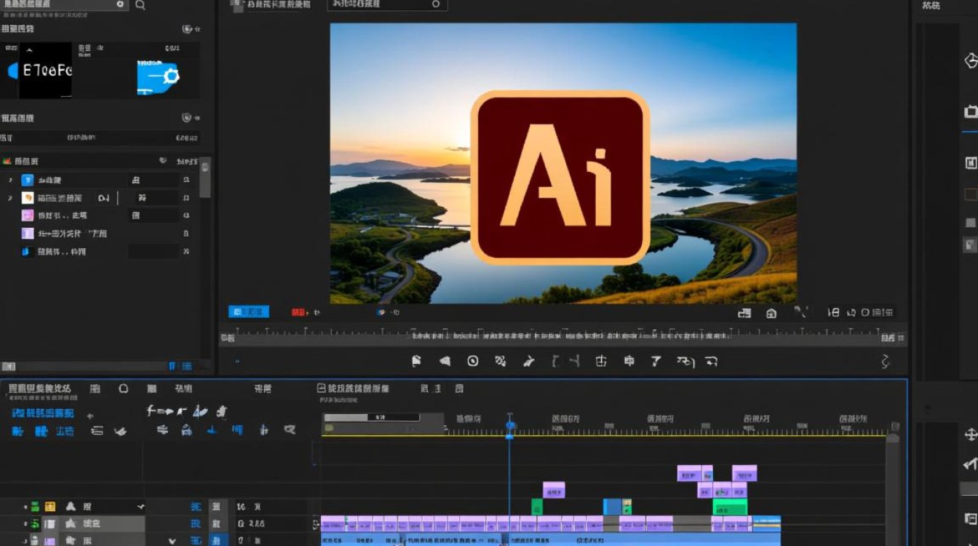
Task: Select the lone purple clip above the small green clip
Action: 554,490
